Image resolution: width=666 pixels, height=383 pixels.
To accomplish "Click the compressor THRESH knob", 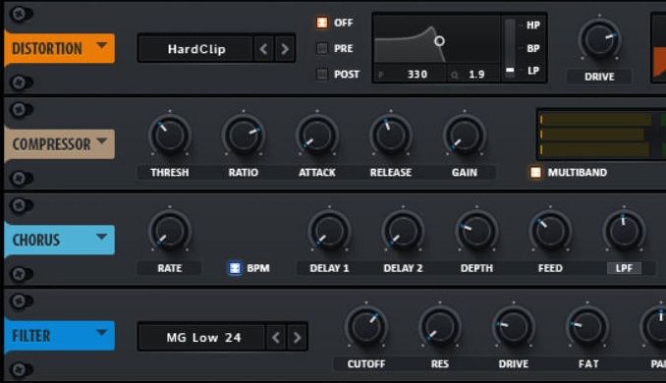I will (x=170, y=136).
